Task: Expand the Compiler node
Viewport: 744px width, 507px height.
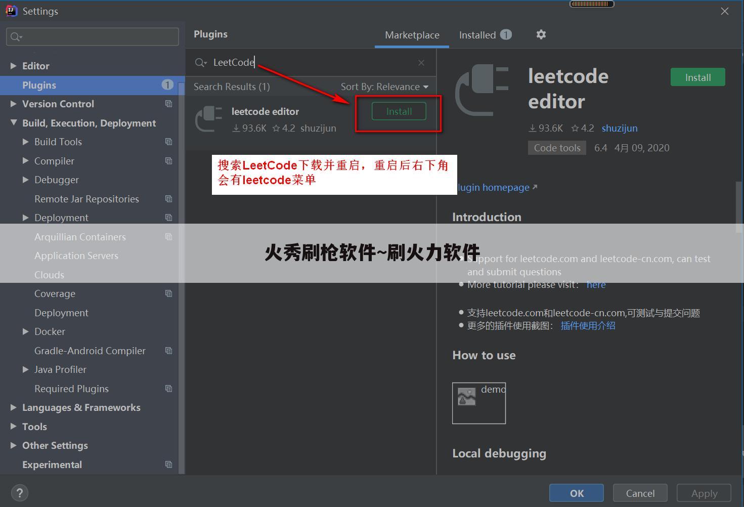Action: 25,161
